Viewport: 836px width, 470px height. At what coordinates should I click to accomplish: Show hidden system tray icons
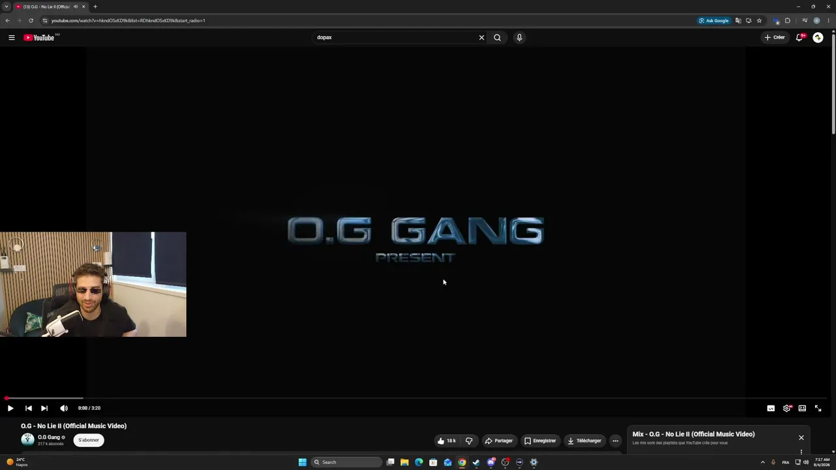click(762, 462)
